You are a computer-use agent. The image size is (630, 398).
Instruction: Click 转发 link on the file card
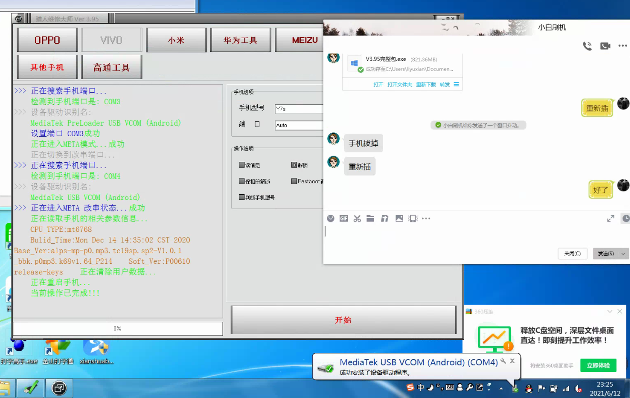click(x=445, y=84)
